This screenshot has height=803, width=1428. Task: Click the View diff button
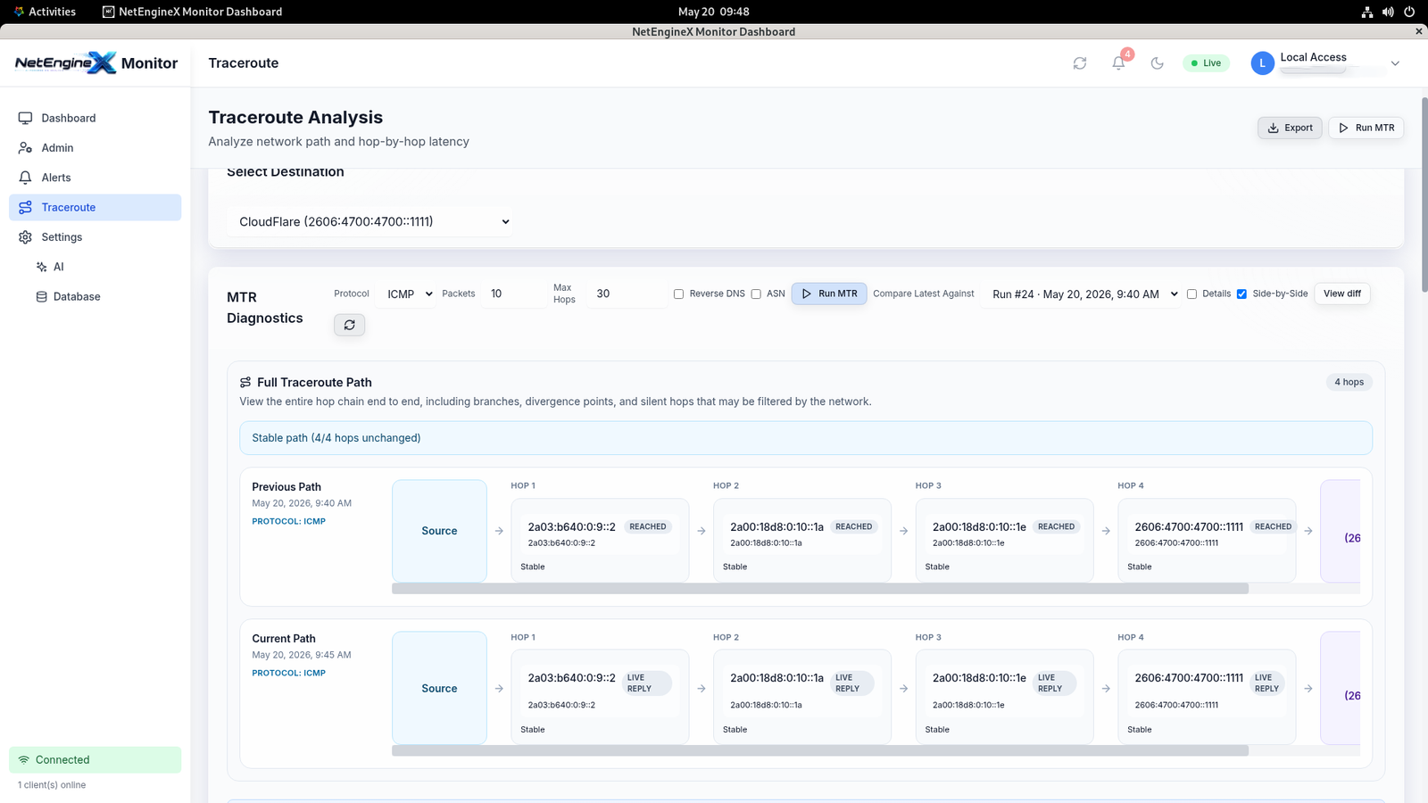click(x=1341, y=294)
